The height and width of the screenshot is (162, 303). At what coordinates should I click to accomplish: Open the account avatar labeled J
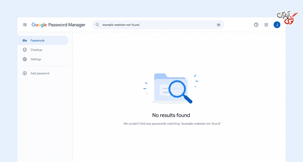pyautogui.click(x=277, y=25)
